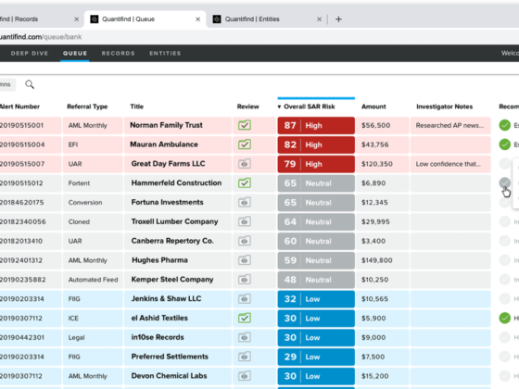Open a new browser tab

(x=338, y=19)
